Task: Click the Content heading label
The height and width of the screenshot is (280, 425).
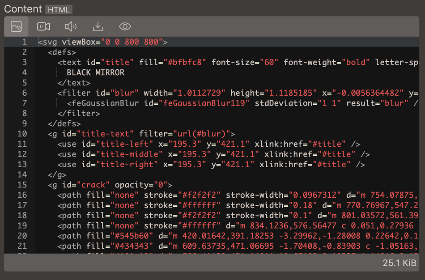Action: point(23,9)
